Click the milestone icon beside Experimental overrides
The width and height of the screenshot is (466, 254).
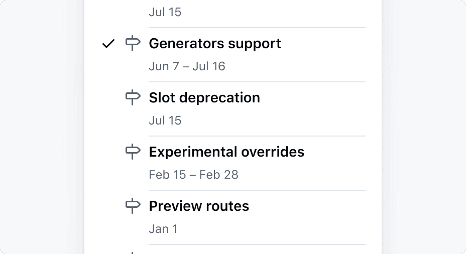coord(132,152)
